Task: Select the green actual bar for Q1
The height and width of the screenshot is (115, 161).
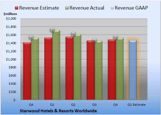Action: (56, 65)
